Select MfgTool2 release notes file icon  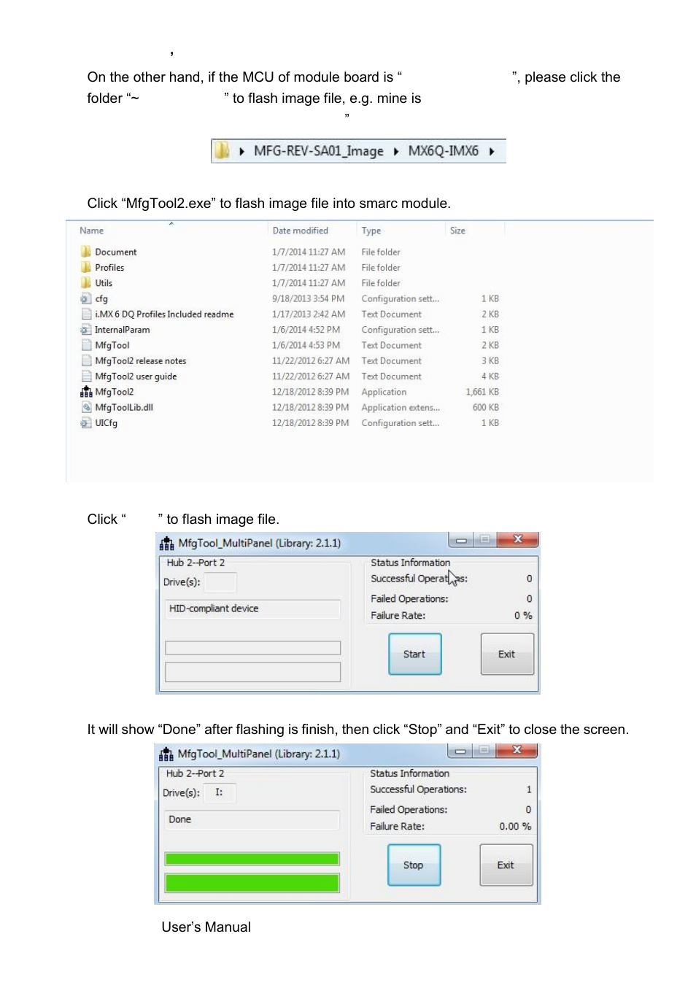[86, 360]
